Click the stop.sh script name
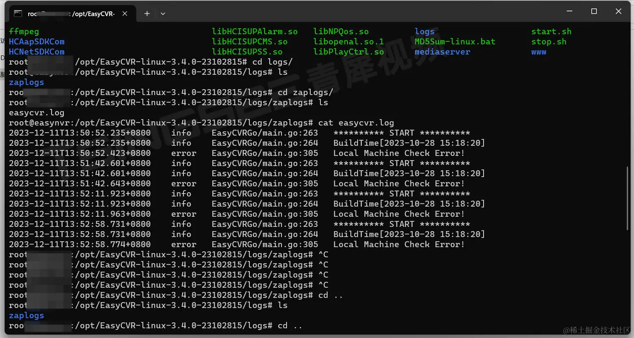 click(549, 42)
